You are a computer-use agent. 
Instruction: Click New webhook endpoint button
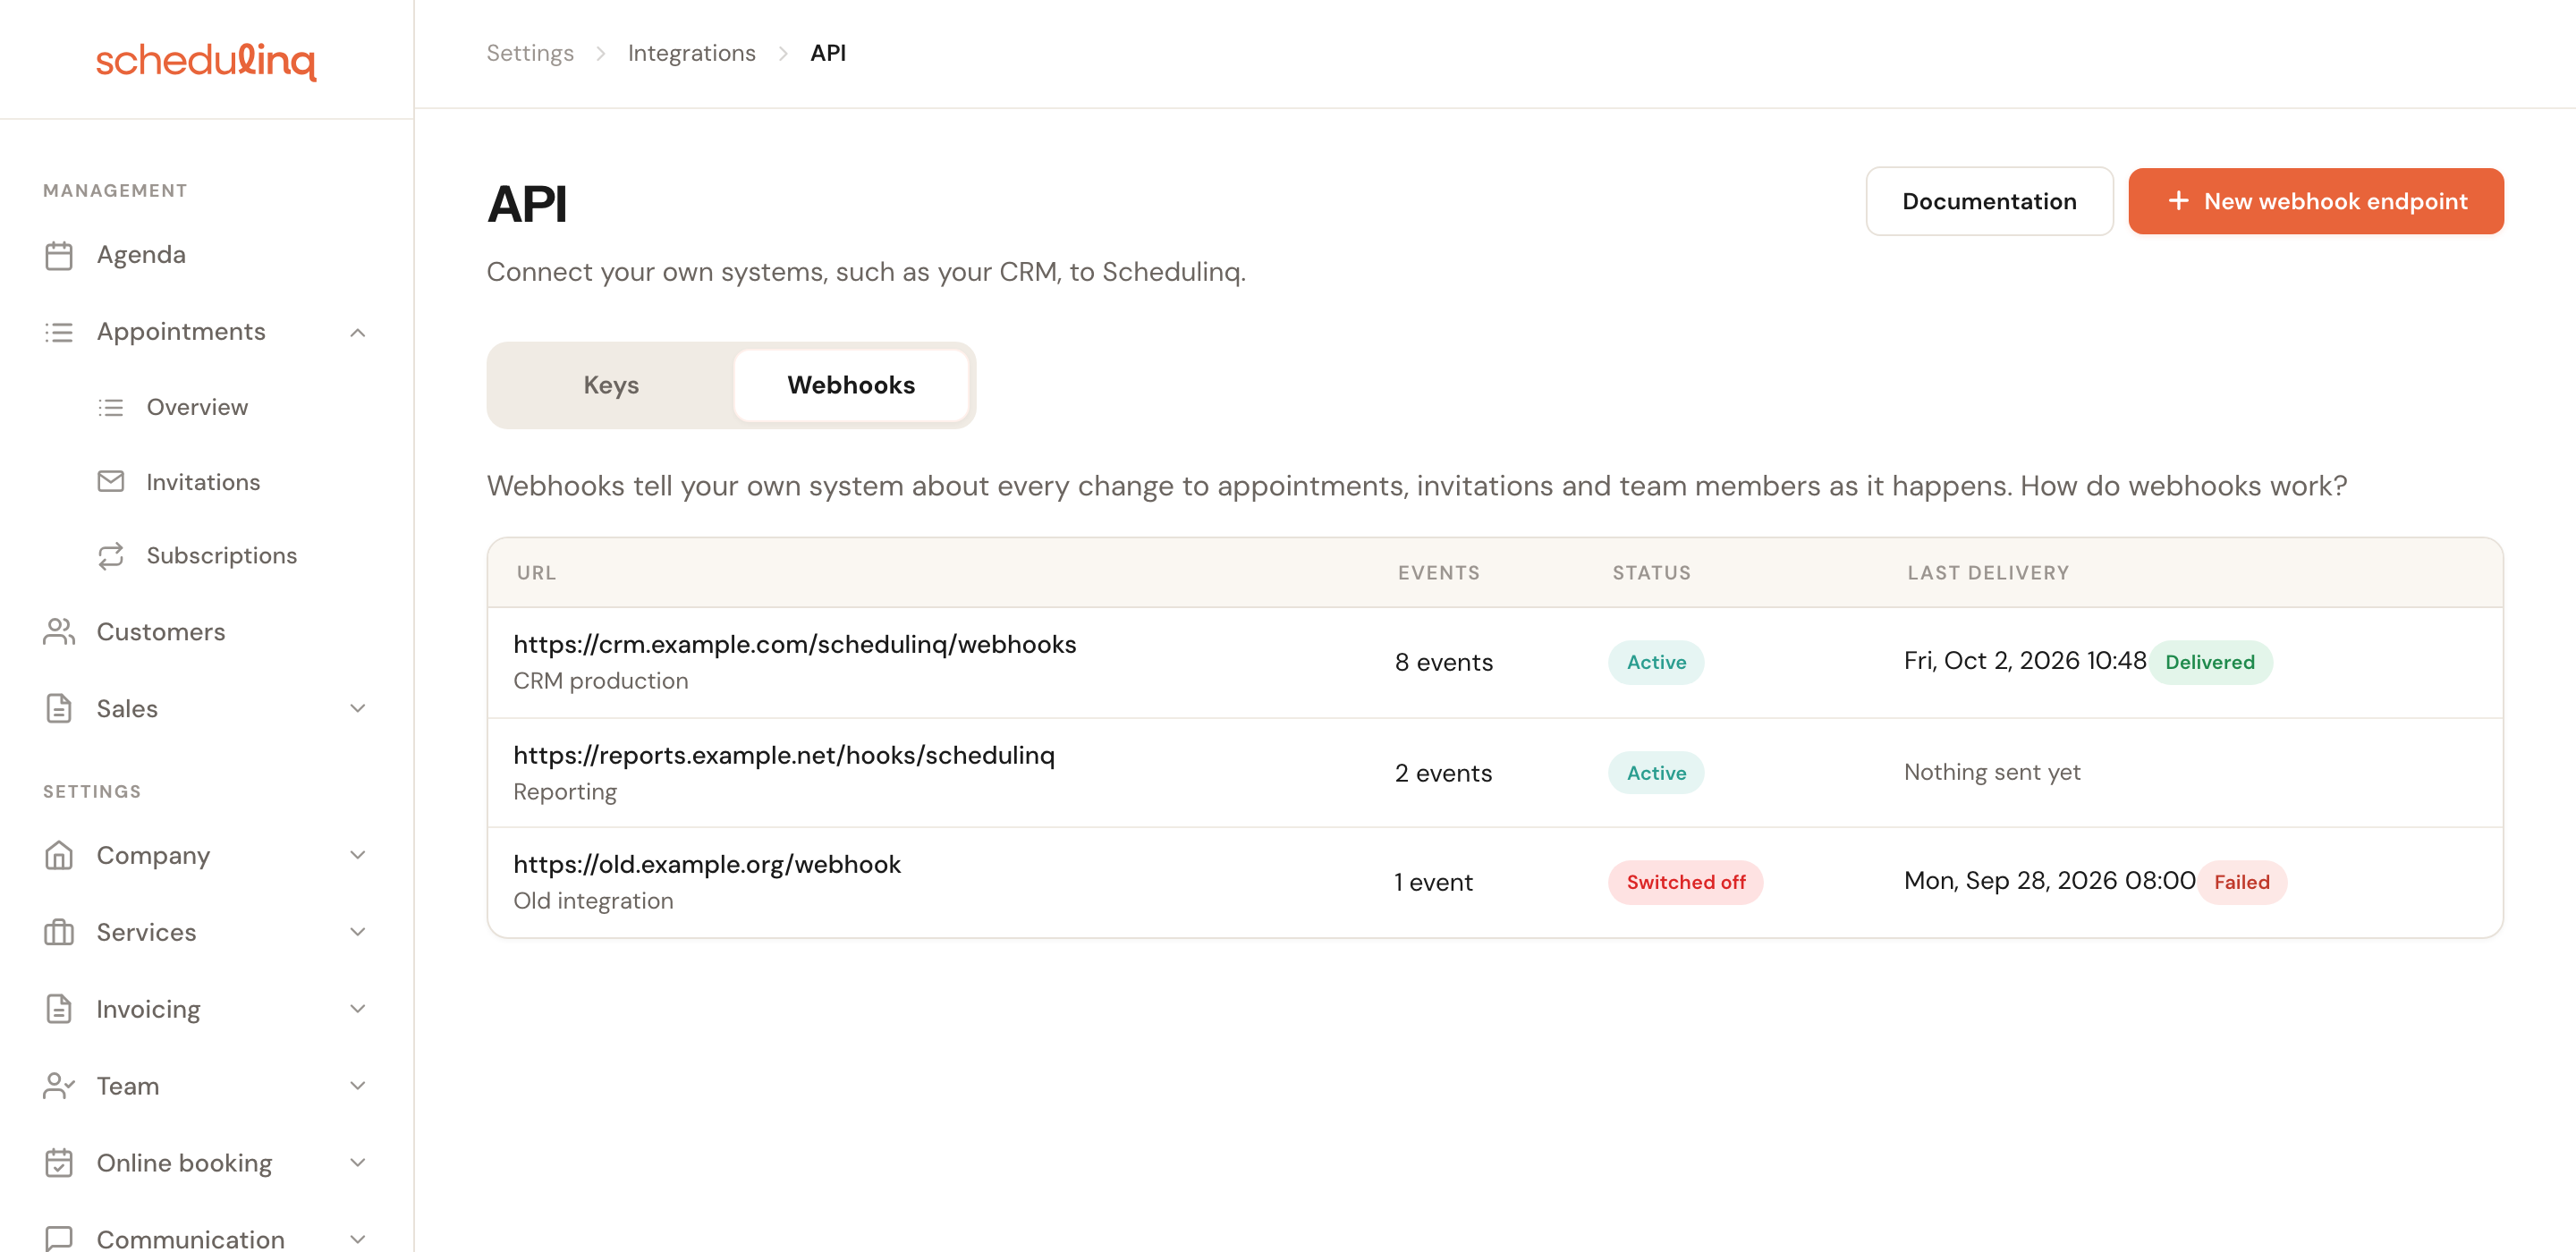[x=2316, y=201]
